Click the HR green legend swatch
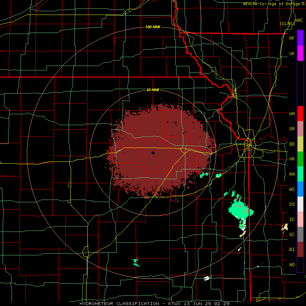Image resolution: width=306 pixels, height=306 pixels. coord(300,159)
